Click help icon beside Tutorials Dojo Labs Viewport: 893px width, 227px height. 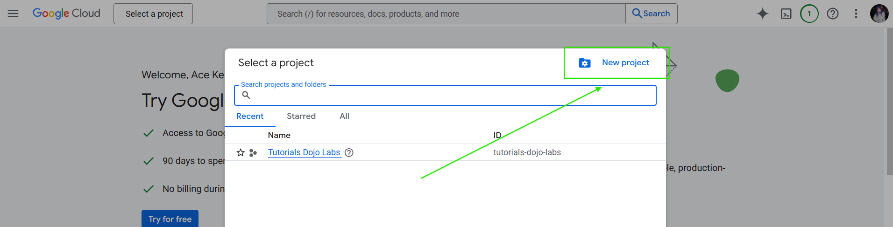click(x=349, y=152)
